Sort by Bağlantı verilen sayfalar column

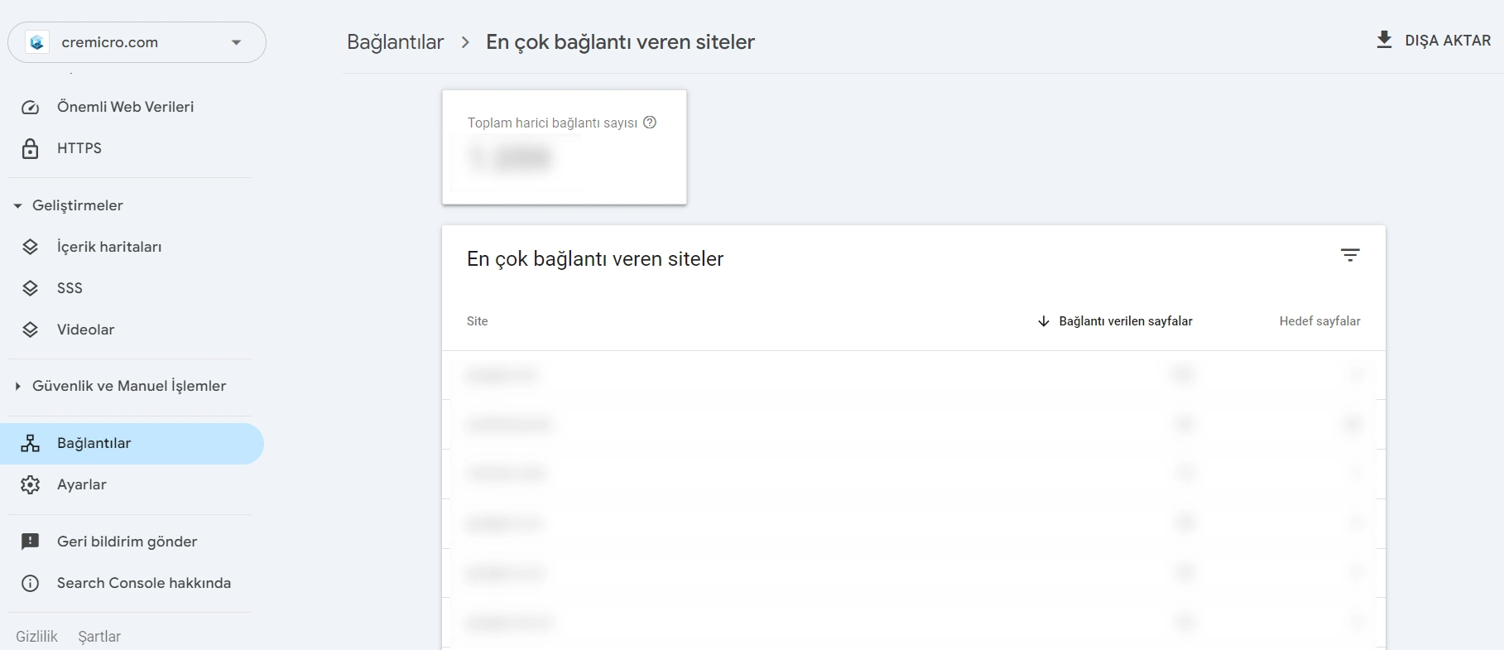pyautogui.click(x=1126, y=321)
